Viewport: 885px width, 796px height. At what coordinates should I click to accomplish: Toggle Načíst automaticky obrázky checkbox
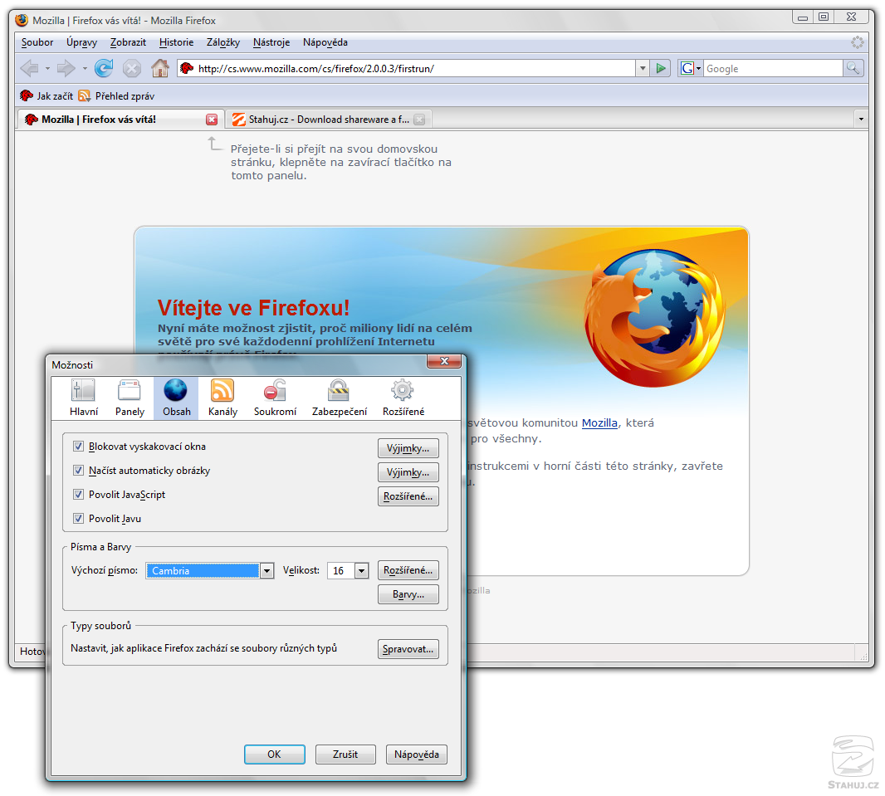pyautogui.click(x=78, y=471)
